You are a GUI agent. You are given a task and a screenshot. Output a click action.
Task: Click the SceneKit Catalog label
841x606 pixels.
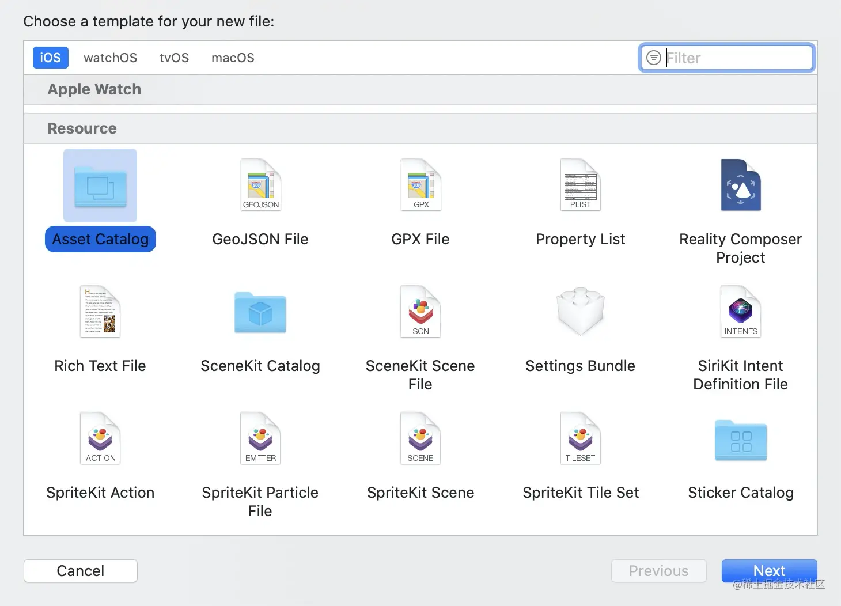(x=260, y=366)
